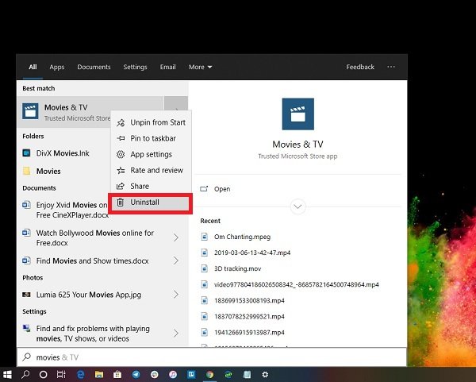
Task: Switch to the Email search tab
Action: click(x=168, y=67)
